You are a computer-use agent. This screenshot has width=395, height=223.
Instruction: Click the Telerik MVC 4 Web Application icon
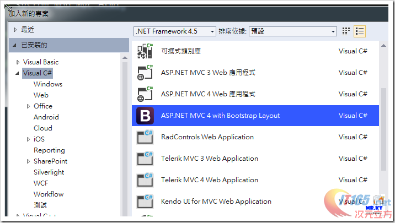(145, 180)
